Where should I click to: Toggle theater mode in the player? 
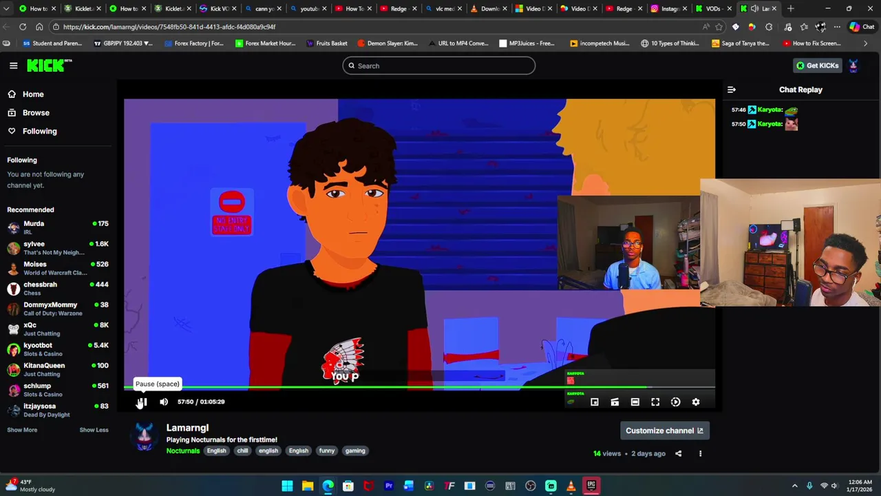coord(635,402)
